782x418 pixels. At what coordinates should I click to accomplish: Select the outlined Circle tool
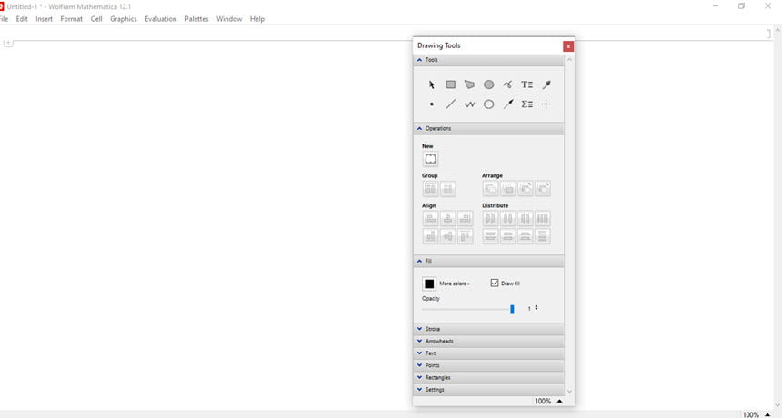[x=489, y=104]
